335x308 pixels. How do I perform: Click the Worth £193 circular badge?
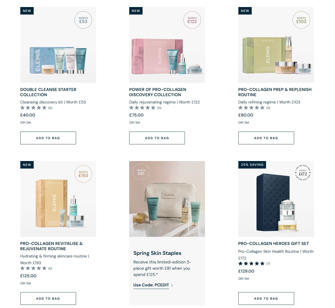coord(83,174)
